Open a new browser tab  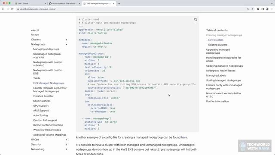pyautogui.click(x=119, y=3)
